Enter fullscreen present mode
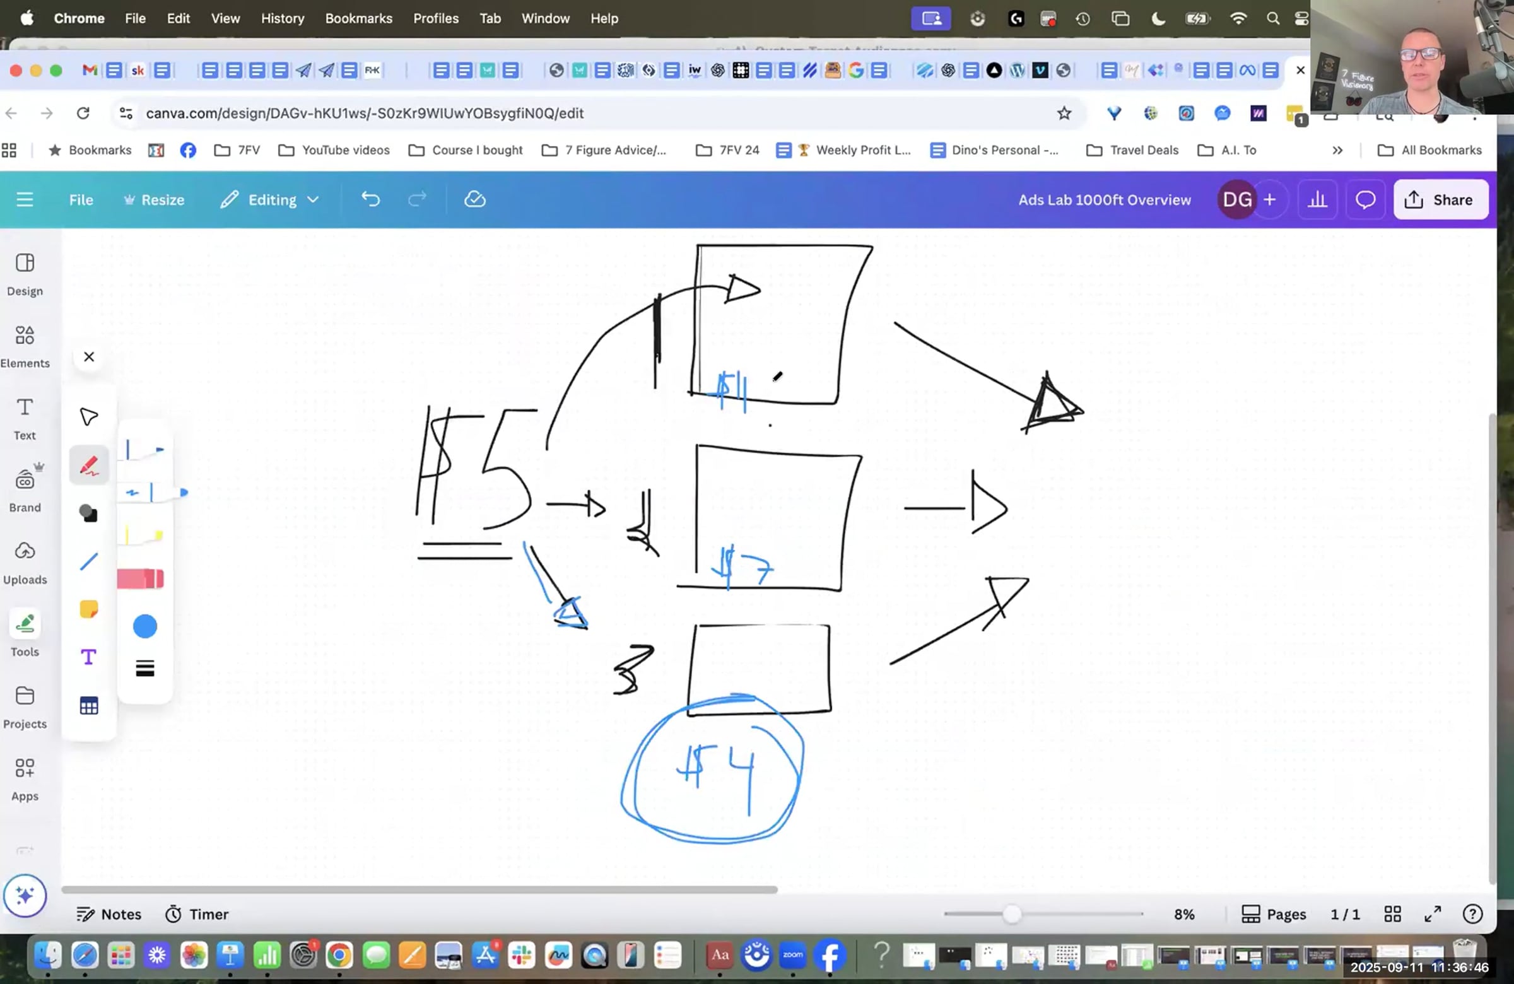The height and width of the screenshot is (984, 1514). pos(1432,914)
